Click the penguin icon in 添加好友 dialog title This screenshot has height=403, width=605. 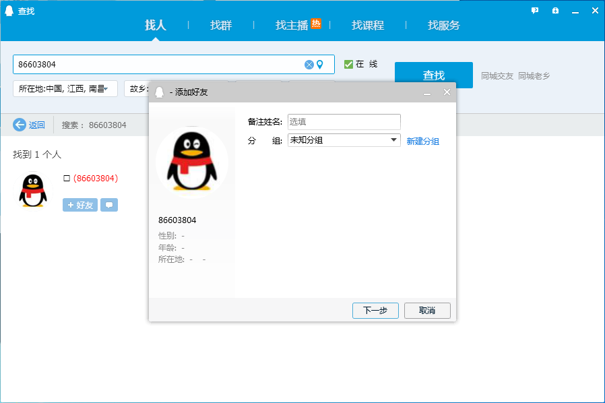[160, 92]
